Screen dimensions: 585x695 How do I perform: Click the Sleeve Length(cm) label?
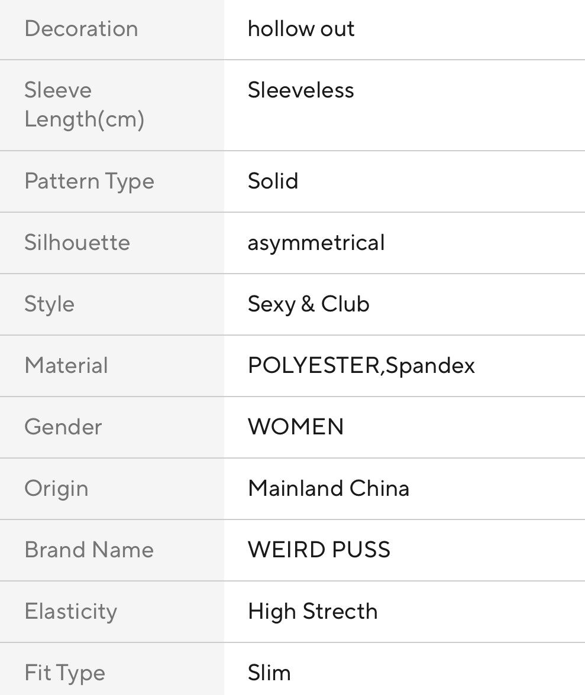[x=84, y=105]
